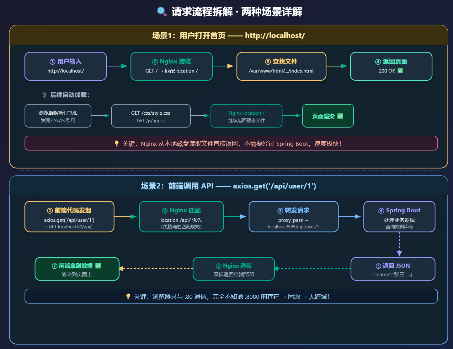Viewport: 453px width, 349px height.
Task: Click the magnifying glass icon in the title
Action: click(162, 12)
